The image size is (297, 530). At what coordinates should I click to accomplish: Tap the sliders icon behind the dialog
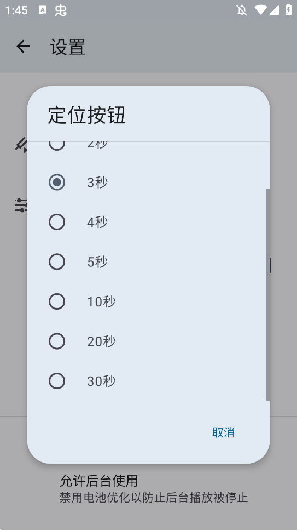21,205
